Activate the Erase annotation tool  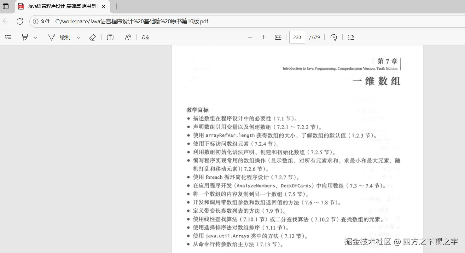pos(93,37)
